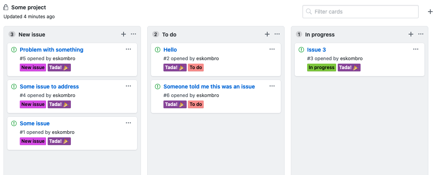The height and width of the screenshot is (175, 433).
Task: Click the lock icon next to Some project
Action: pos(6,7)
